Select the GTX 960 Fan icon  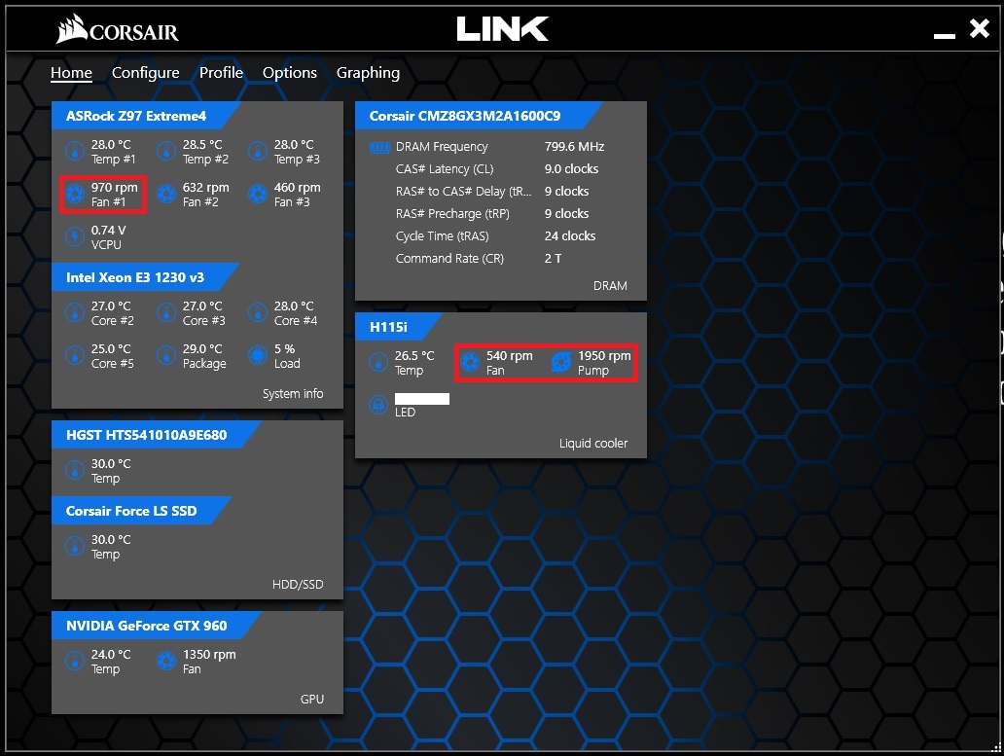[166, 662]
